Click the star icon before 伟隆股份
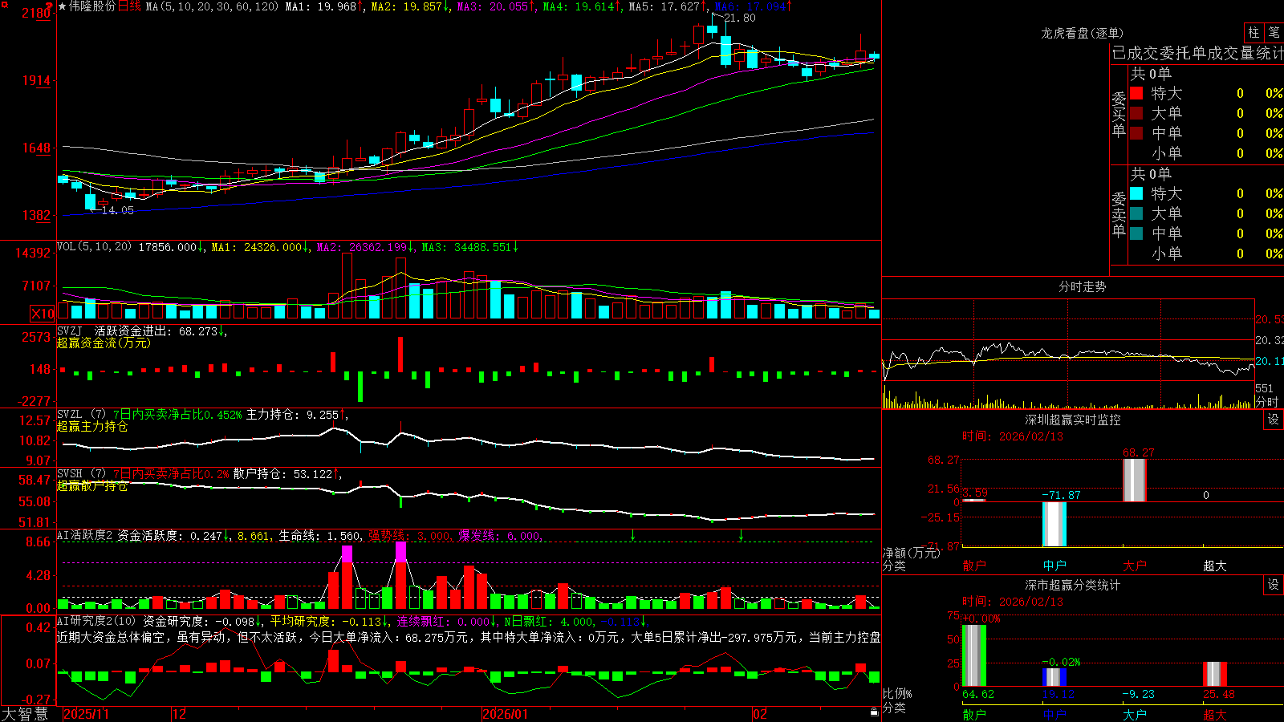1284x722 pixels. coord(63,6)
